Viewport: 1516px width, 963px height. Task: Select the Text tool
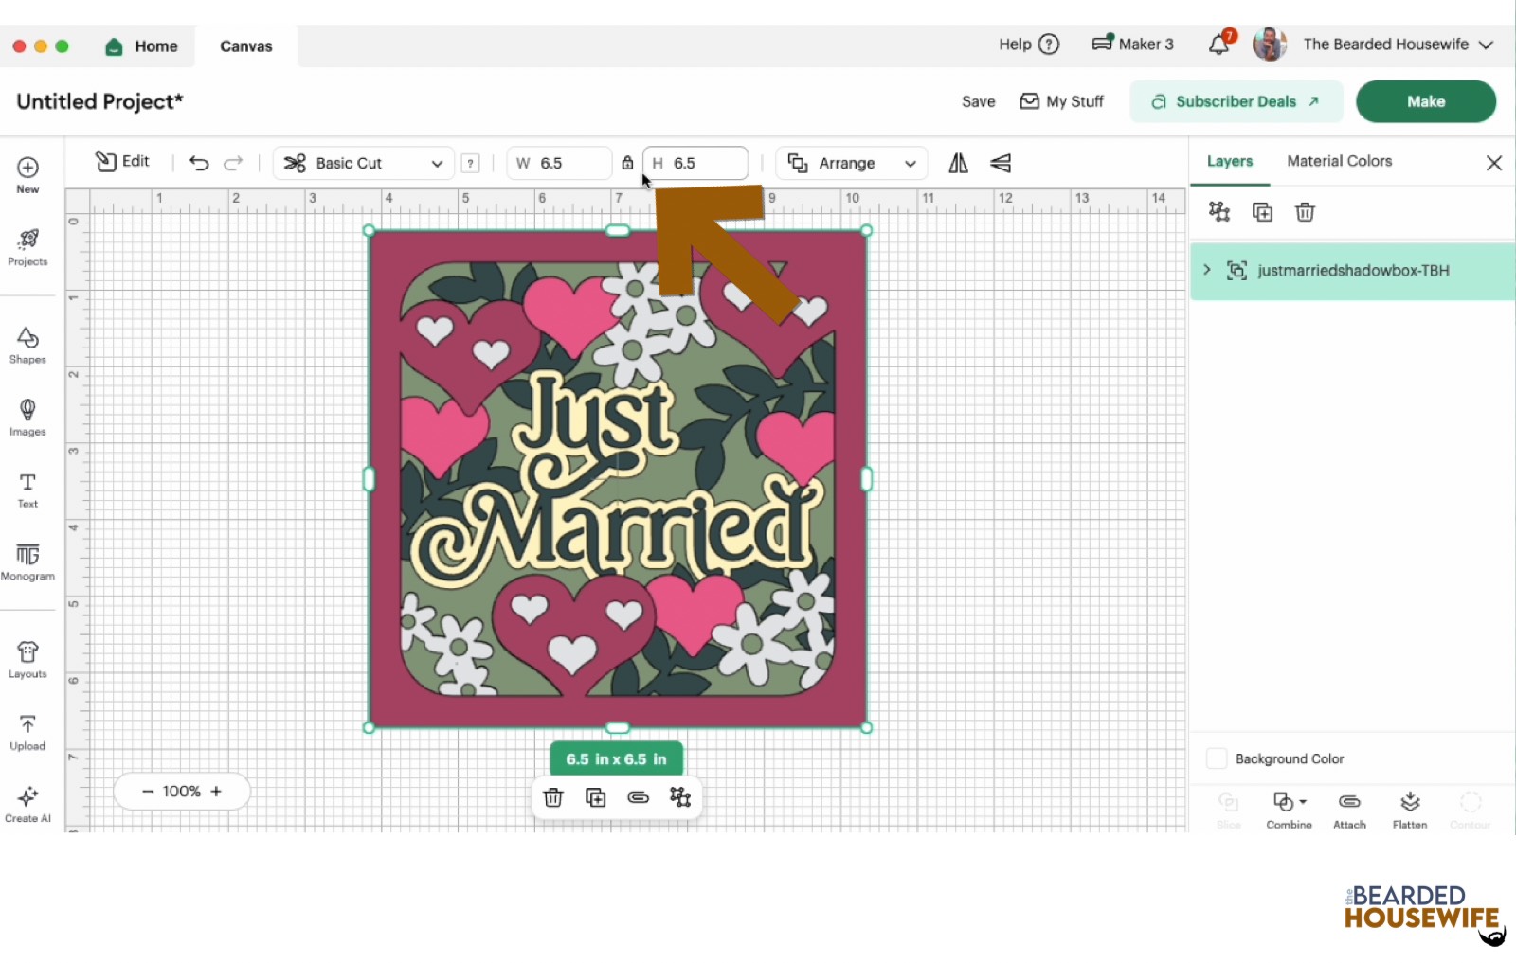pyautogui.click(x=27, y=489)
